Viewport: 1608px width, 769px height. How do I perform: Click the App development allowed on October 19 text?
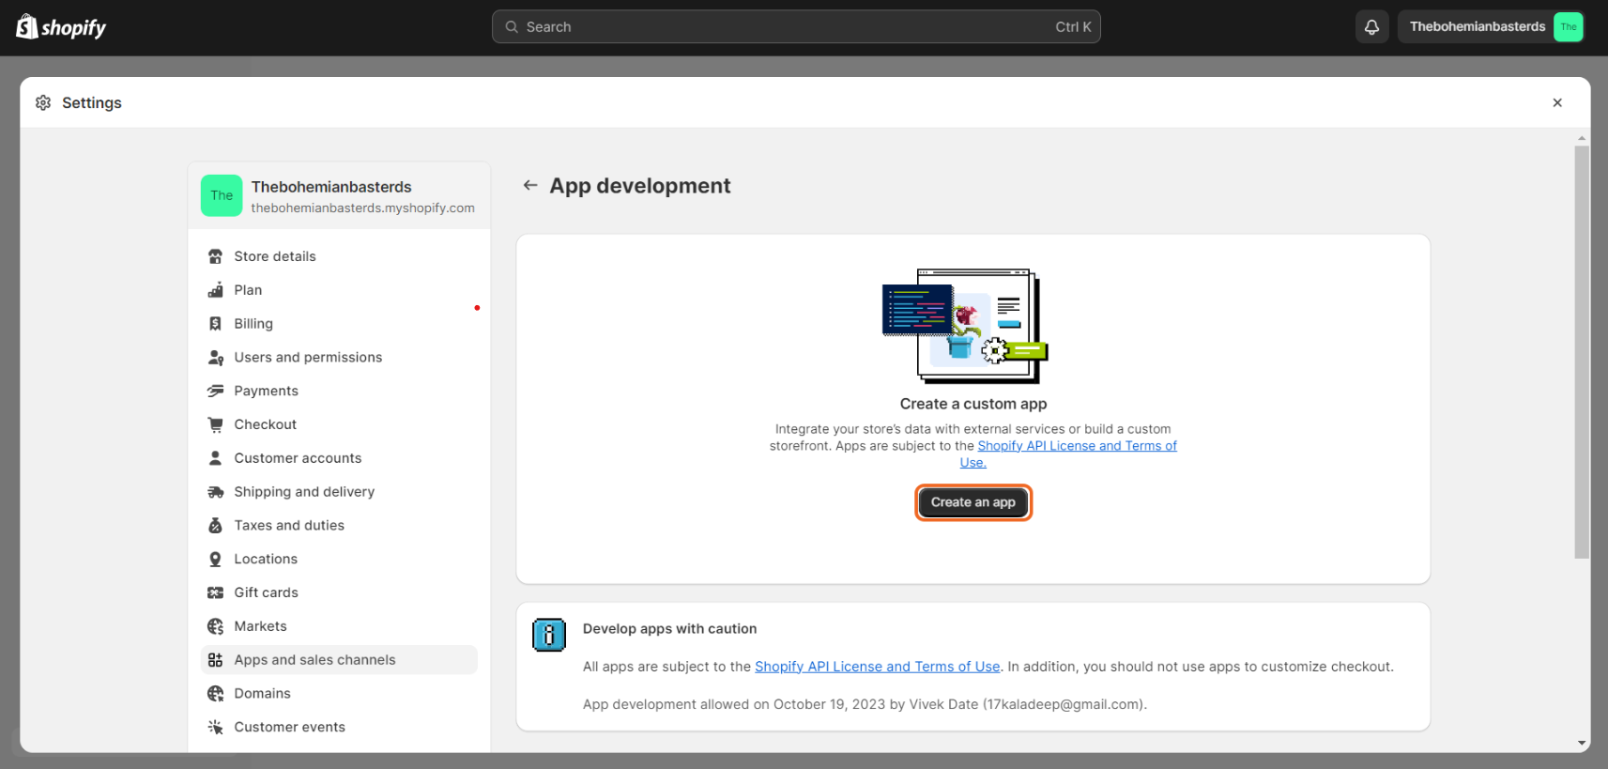click(865, 704)
